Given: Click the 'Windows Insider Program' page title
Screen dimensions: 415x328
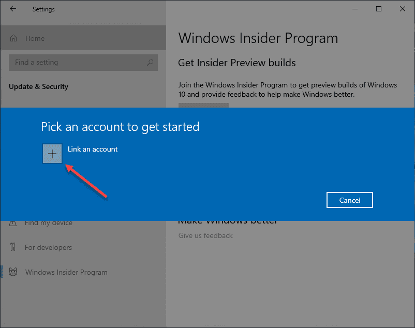Looking at the screenshot, I should (258, 38).
